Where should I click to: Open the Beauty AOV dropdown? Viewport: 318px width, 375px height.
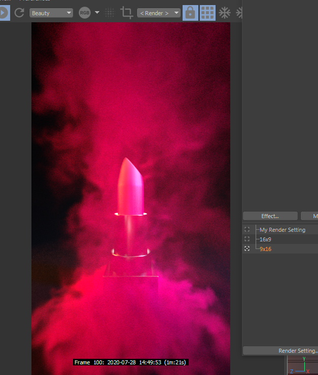tap(51, 13)
